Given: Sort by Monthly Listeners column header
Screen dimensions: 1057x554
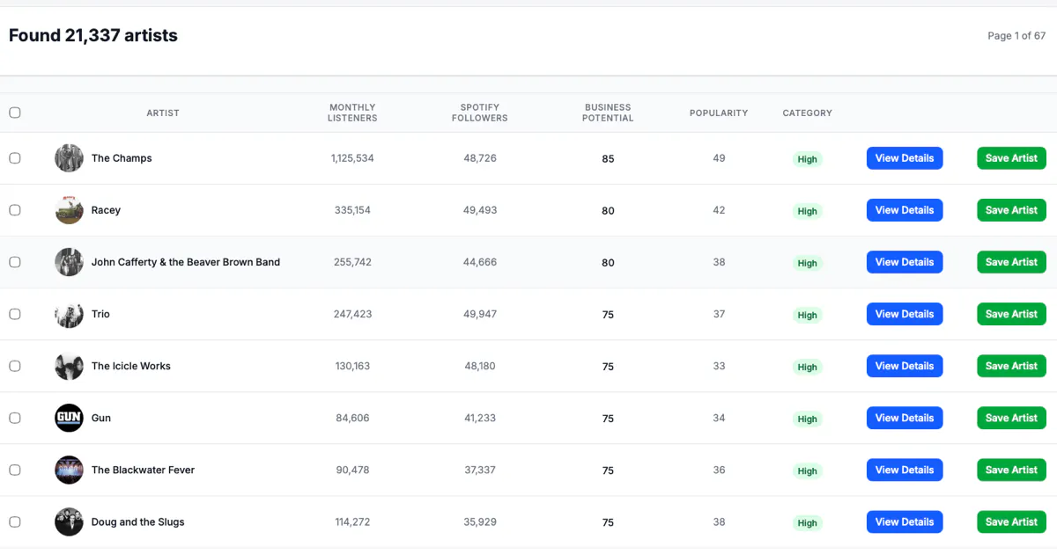Looking at the screenshot, I should click(x=352, y=113).
